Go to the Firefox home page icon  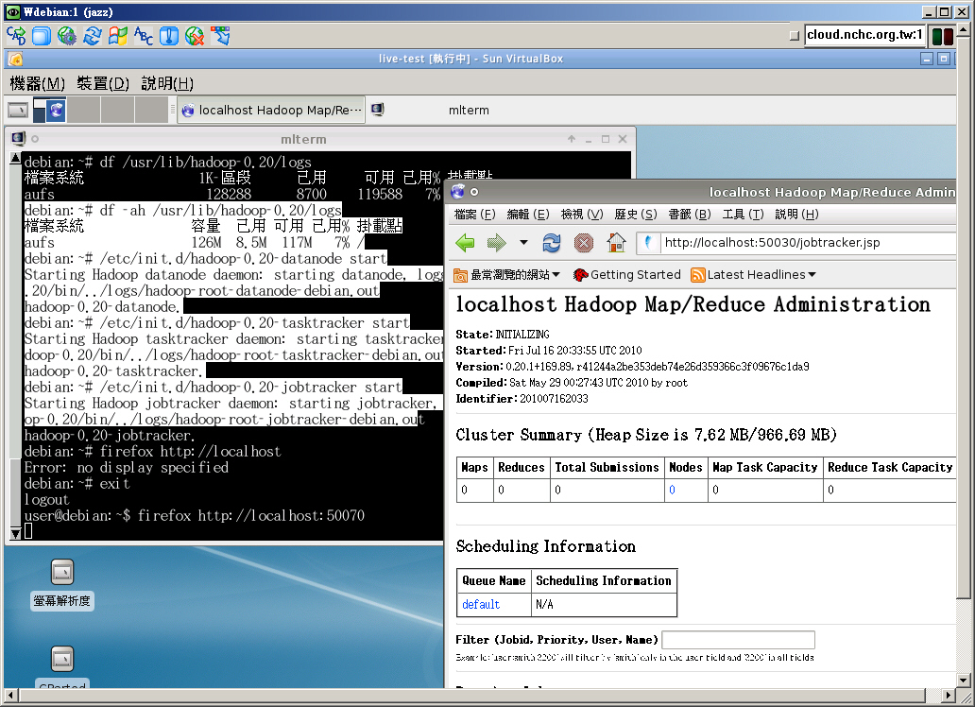[616, 243]
